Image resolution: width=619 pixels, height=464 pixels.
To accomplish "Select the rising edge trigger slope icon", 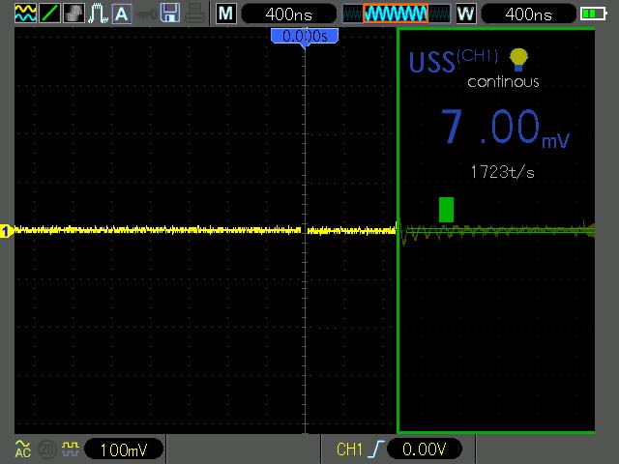I will tap(375, 449).
